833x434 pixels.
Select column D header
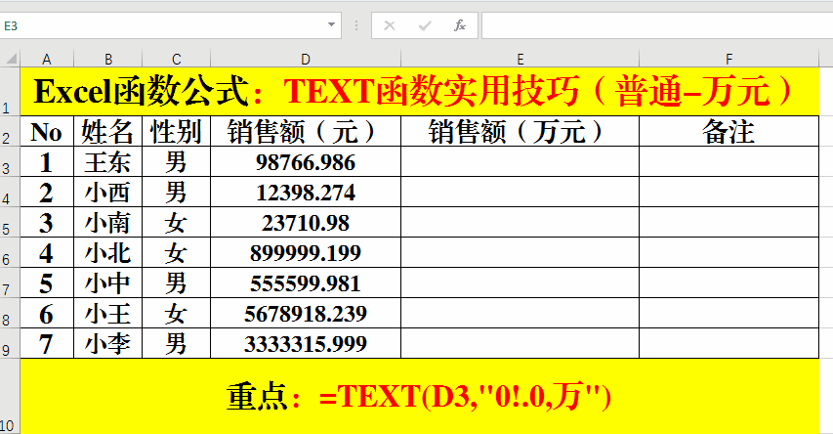306,59
